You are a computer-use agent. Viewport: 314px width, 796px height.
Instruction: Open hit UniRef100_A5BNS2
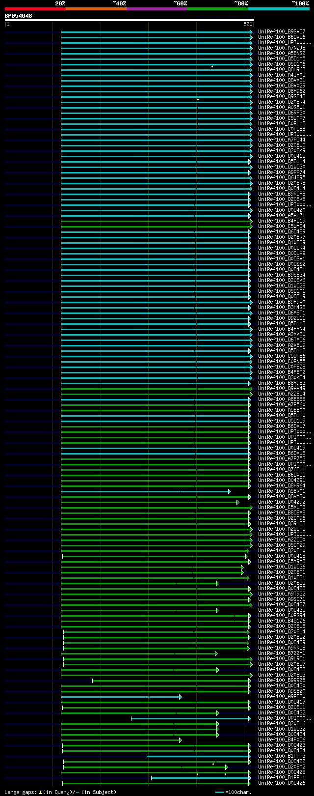282,53
